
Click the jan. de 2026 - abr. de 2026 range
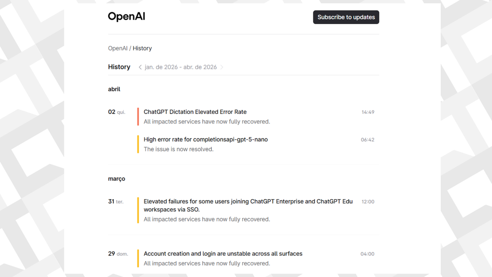(x=181, y=67)
